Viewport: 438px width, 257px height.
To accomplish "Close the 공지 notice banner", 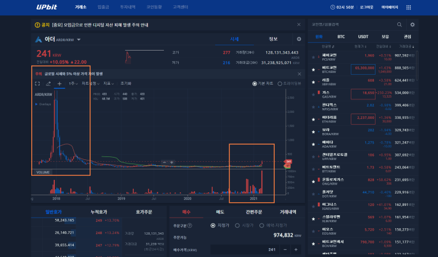I will (x=299, y=25).
